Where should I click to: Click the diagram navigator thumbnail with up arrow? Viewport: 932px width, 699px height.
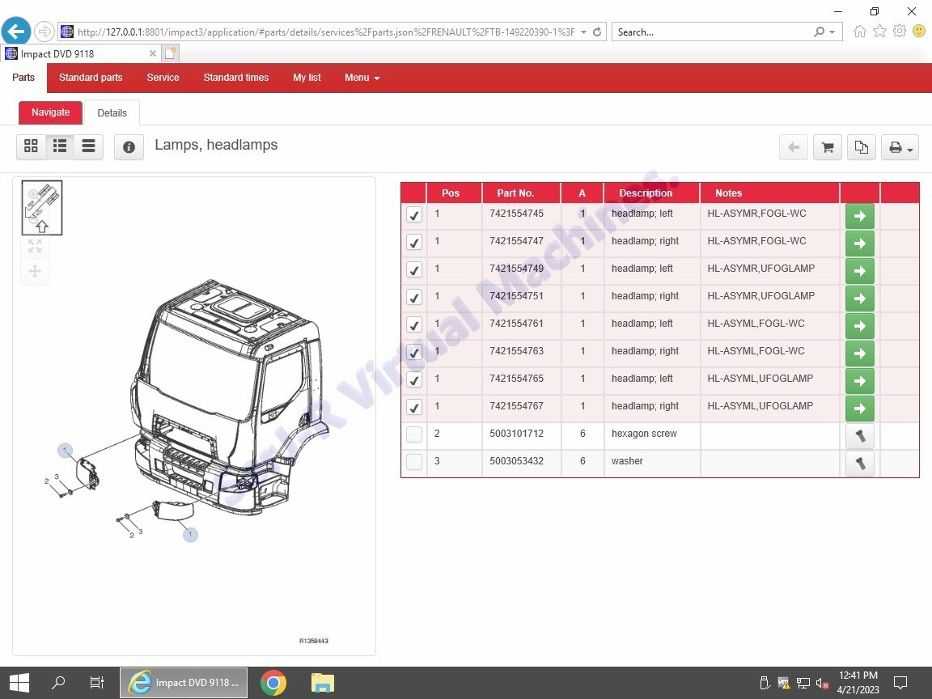(x=41, y=207)
